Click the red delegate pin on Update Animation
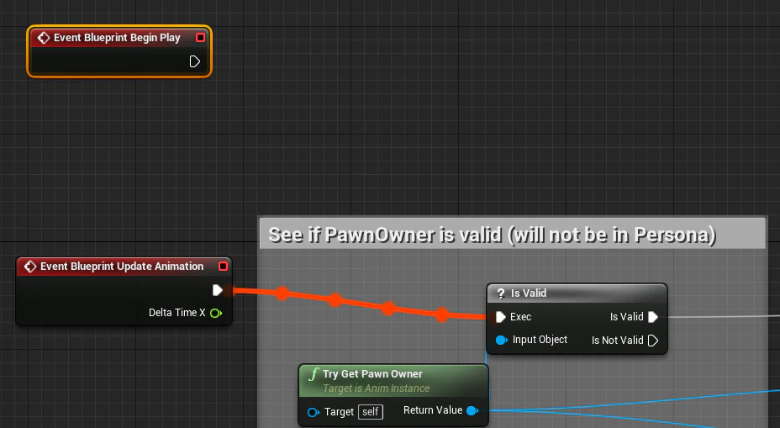The height and width of the screenshot is (428, 780). point(224,267)
